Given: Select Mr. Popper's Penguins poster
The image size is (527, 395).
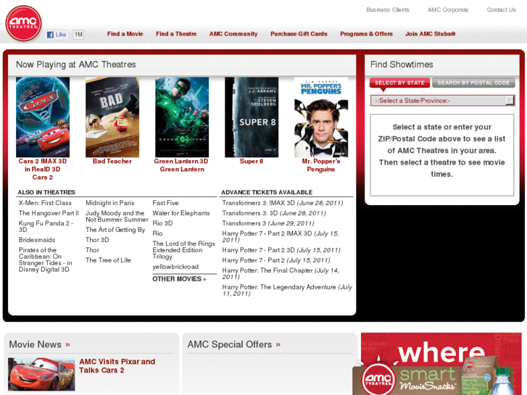Looking at the screenshot, I should 321,117.
